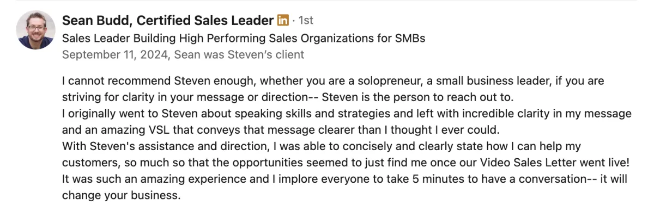Click the headline mentioning Sales Organizations for SMBs
Viewport: 654px width, 211px height.
[244, 39]
